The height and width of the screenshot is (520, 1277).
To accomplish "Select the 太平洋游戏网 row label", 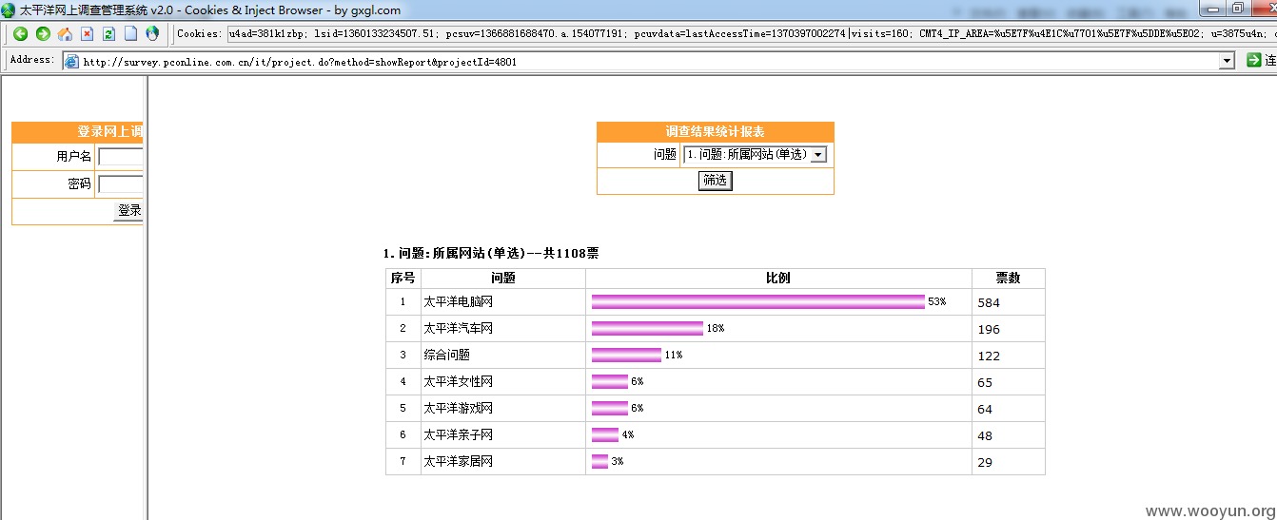I will 458,408.
